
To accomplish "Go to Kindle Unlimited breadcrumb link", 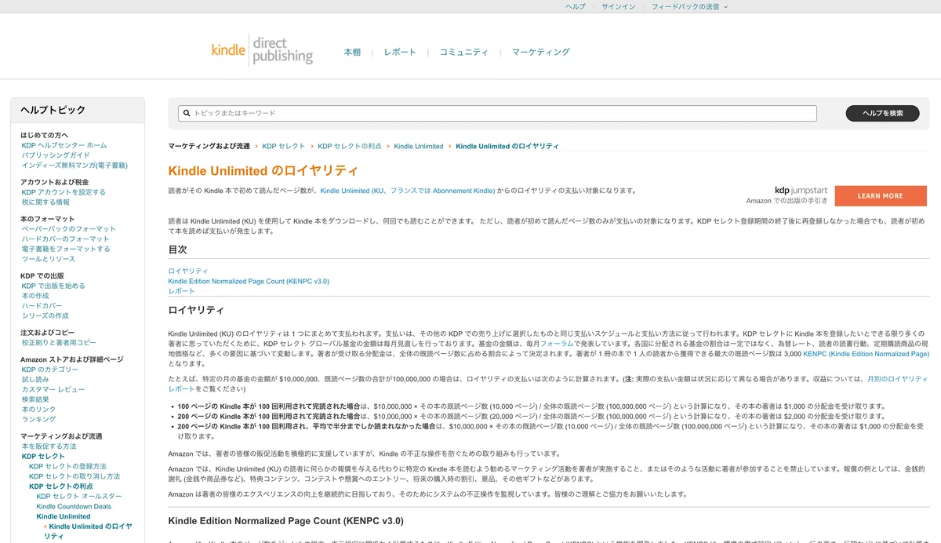I will click(419, 146).
